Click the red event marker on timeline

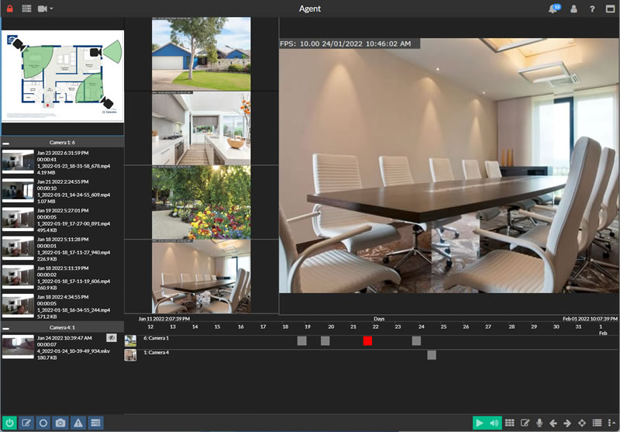click(367, 340)
